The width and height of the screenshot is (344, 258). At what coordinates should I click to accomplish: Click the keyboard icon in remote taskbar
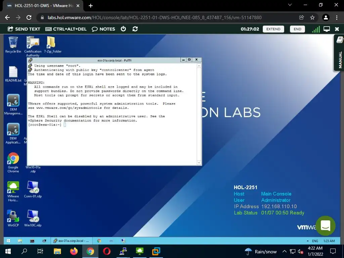click(x=111, y=241)
